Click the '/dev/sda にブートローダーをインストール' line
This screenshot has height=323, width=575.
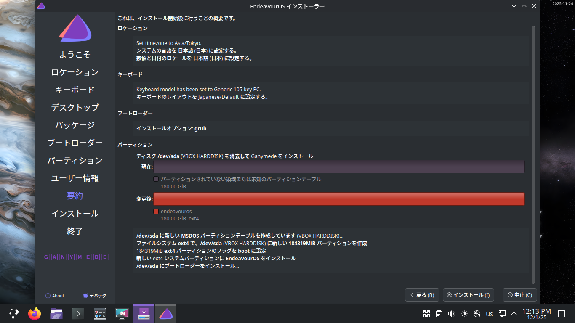click(188, 266)
